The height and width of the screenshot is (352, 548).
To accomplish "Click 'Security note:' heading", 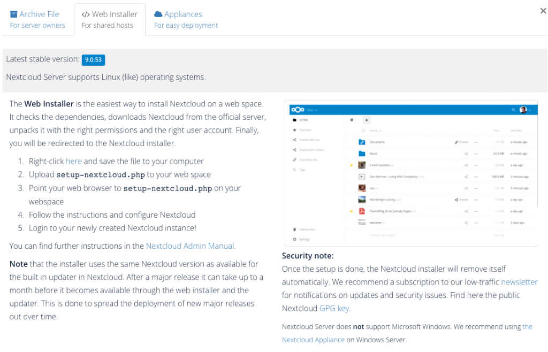I will coord(308,256).
